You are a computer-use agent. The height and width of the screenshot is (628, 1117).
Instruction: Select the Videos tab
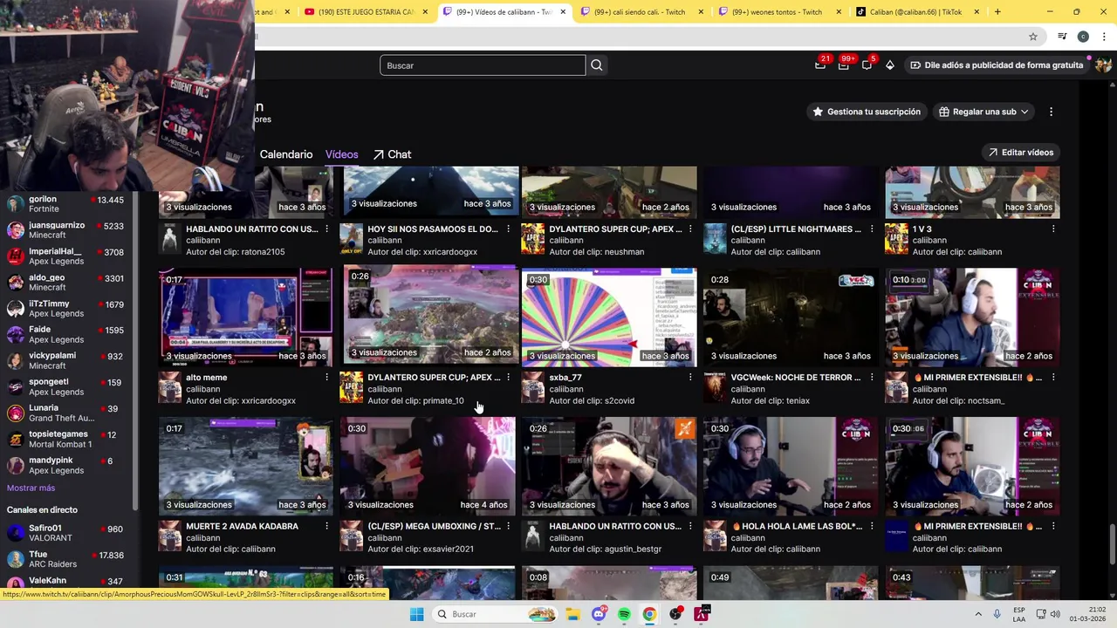coord(341,154)
